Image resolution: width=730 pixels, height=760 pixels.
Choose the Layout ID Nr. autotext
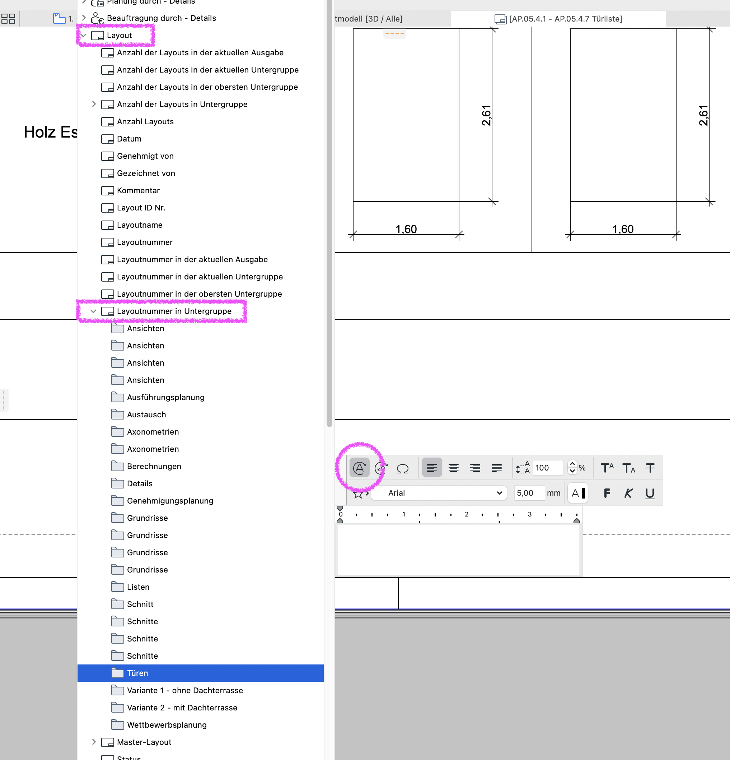200,208
